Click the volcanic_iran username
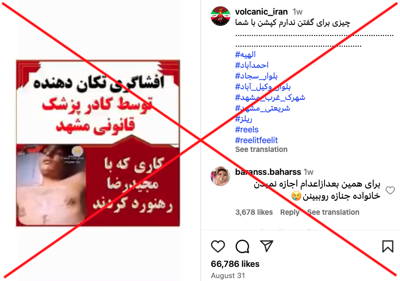400x281 pixels. coord(261,12)
